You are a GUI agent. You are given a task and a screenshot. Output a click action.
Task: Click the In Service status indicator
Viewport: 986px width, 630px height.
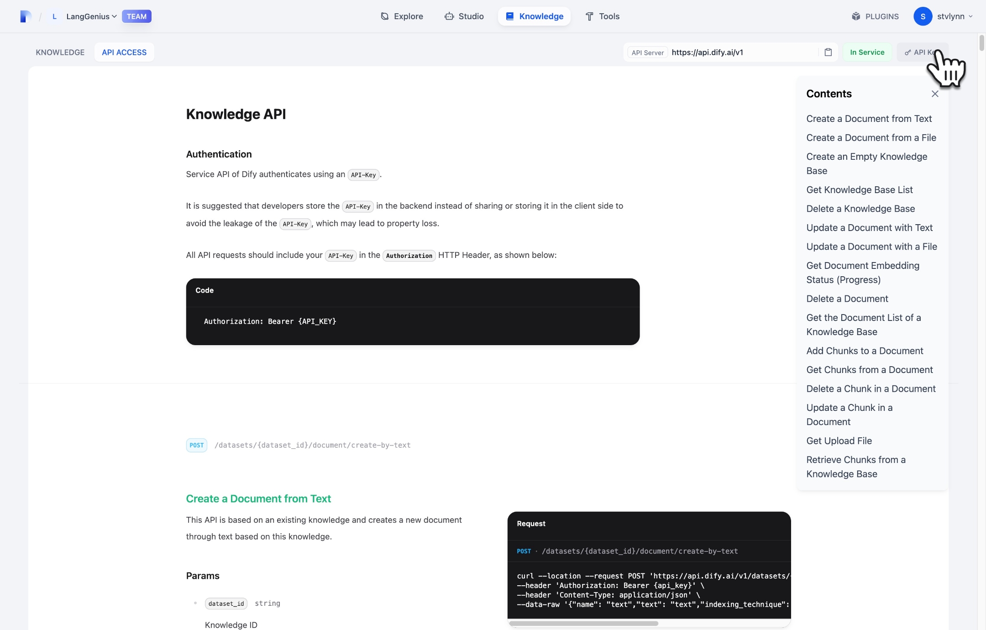coord(867,52)
